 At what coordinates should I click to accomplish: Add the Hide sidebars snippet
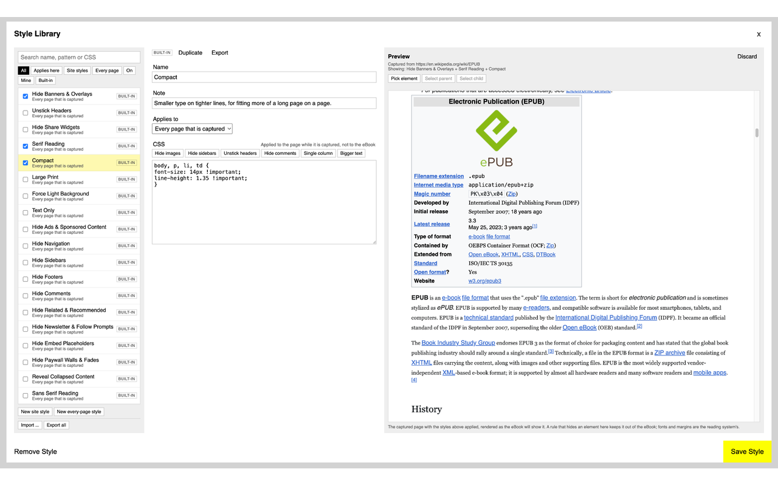point(201,153)
